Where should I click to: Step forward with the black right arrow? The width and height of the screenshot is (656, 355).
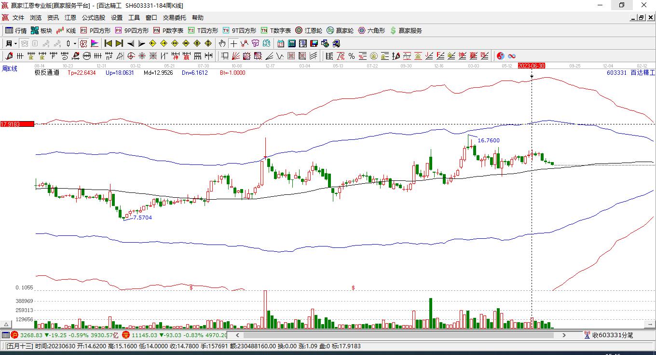[x=141, y=43]
